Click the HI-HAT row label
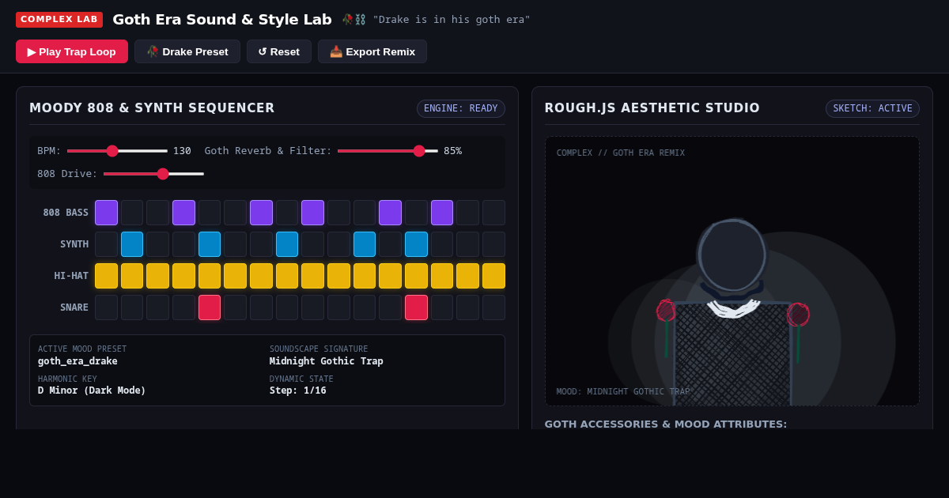Viewport: 949px width, 498px height. [71, 276]
